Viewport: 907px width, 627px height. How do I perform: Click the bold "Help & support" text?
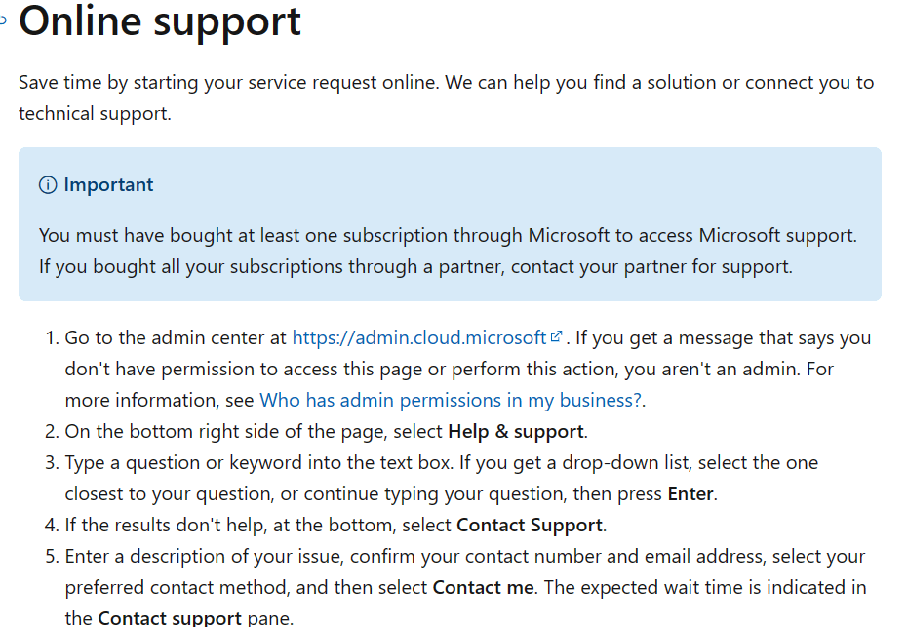[x=515, y=431]
